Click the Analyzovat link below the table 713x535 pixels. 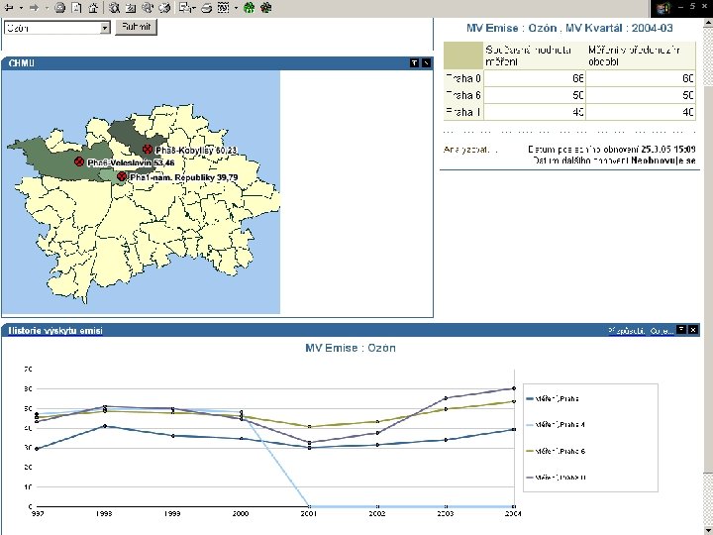point(470,150)
